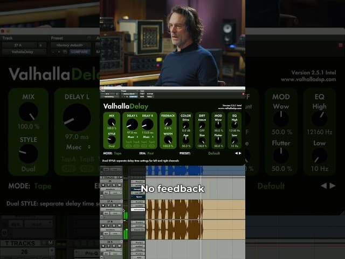Click the WIDTH knob under FEEDBACK

pyautogui.click(x=168, y=140)
